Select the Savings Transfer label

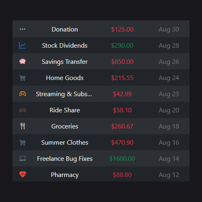point(65,62)
